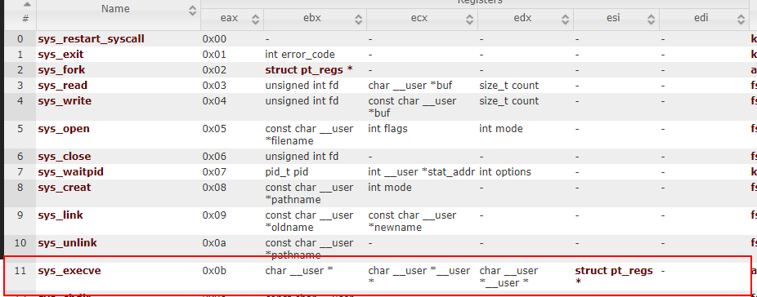Select the 0x05 eax value
This screenshot has width=757, height=297.
tap(214, 129)
